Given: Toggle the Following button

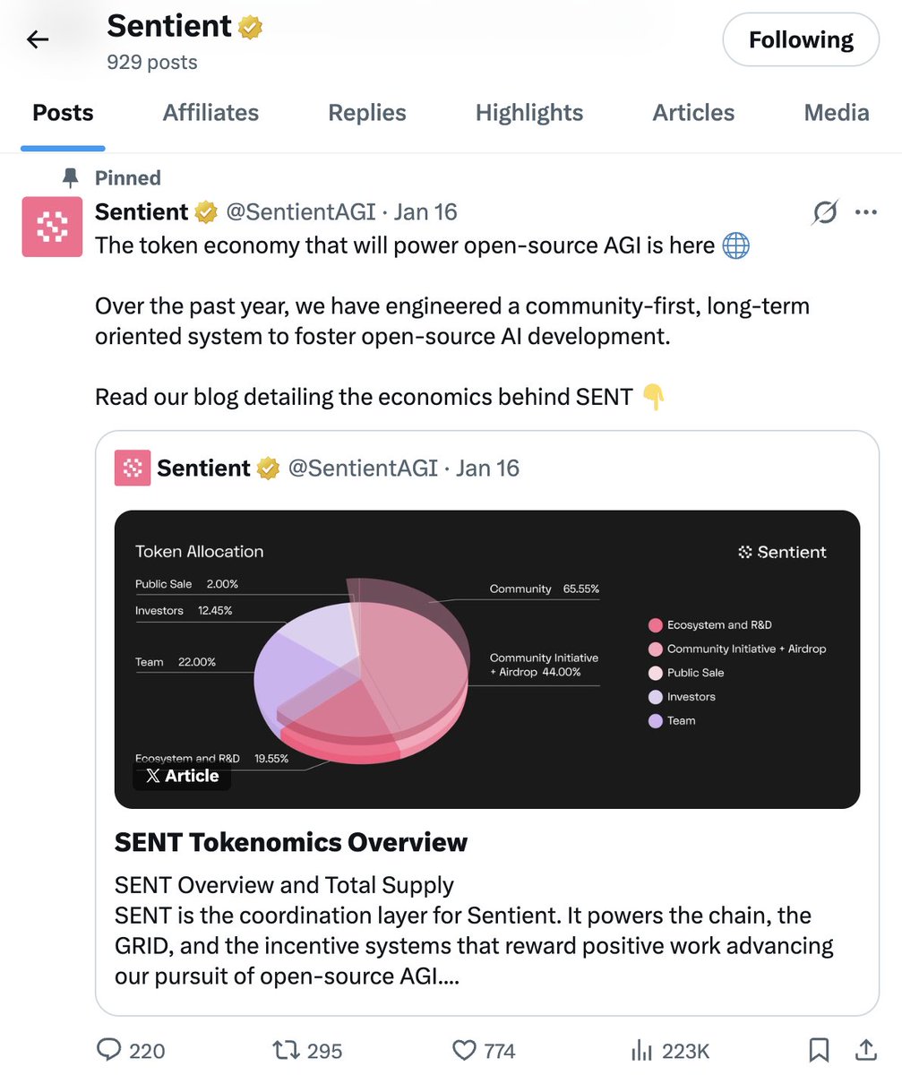Looking at the screenshot, I should tap(800, 39).
